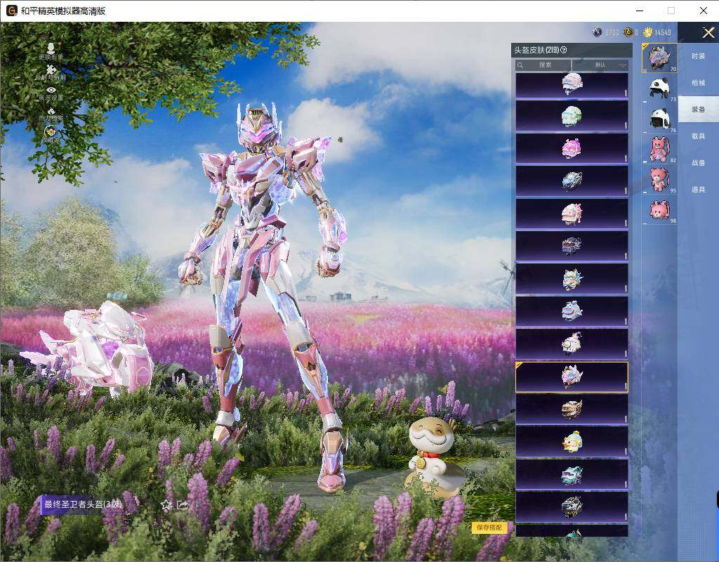
Task: Switch to the 枪械 tab
Action: click(699, 83)
